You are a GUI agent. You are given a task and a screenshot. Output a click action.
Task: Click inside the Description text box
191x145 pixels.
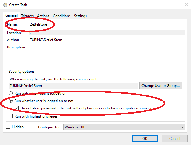click(107, 55)
